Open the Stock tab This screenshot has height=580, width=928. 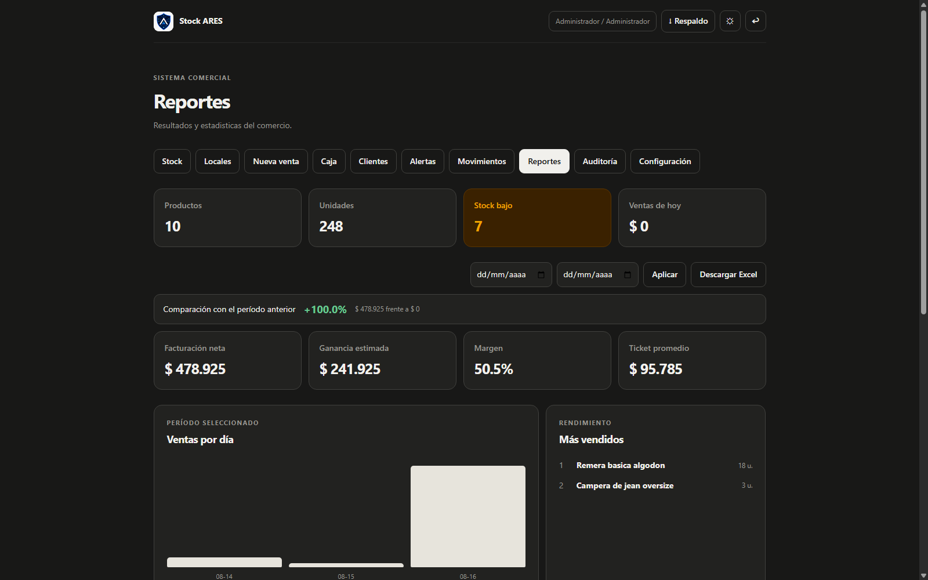click(172, 161)
